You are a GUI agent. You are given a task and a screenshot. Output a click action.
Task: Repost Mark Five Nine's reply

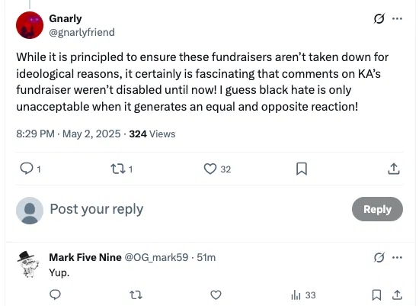(136, 295)
